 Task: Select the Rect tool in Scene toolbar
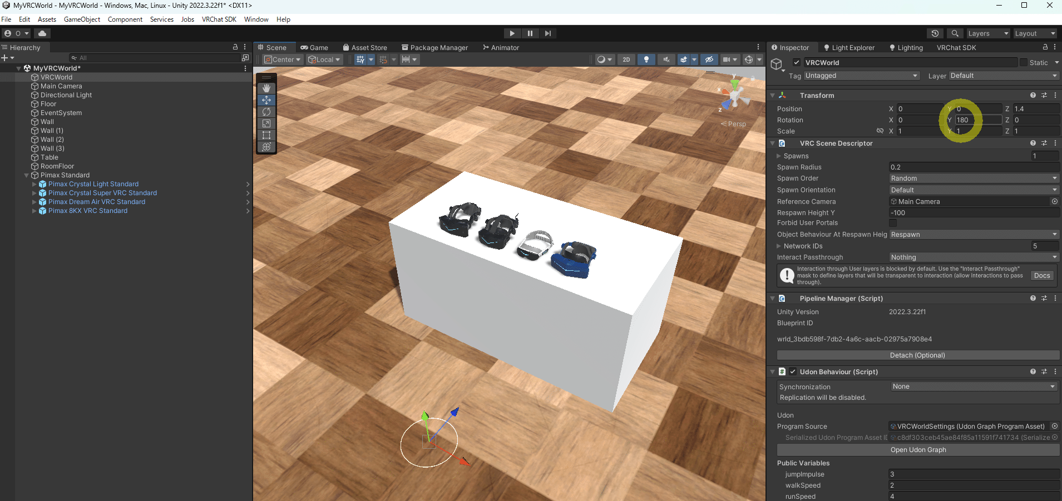point(266,135)
